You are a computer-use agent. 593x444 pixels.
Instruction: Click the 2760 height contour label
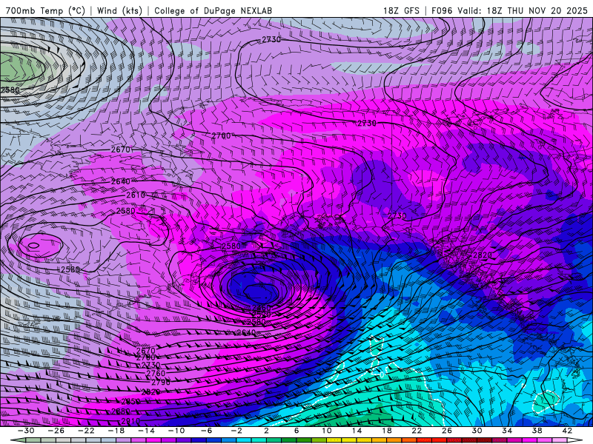(x=156, y=374)
